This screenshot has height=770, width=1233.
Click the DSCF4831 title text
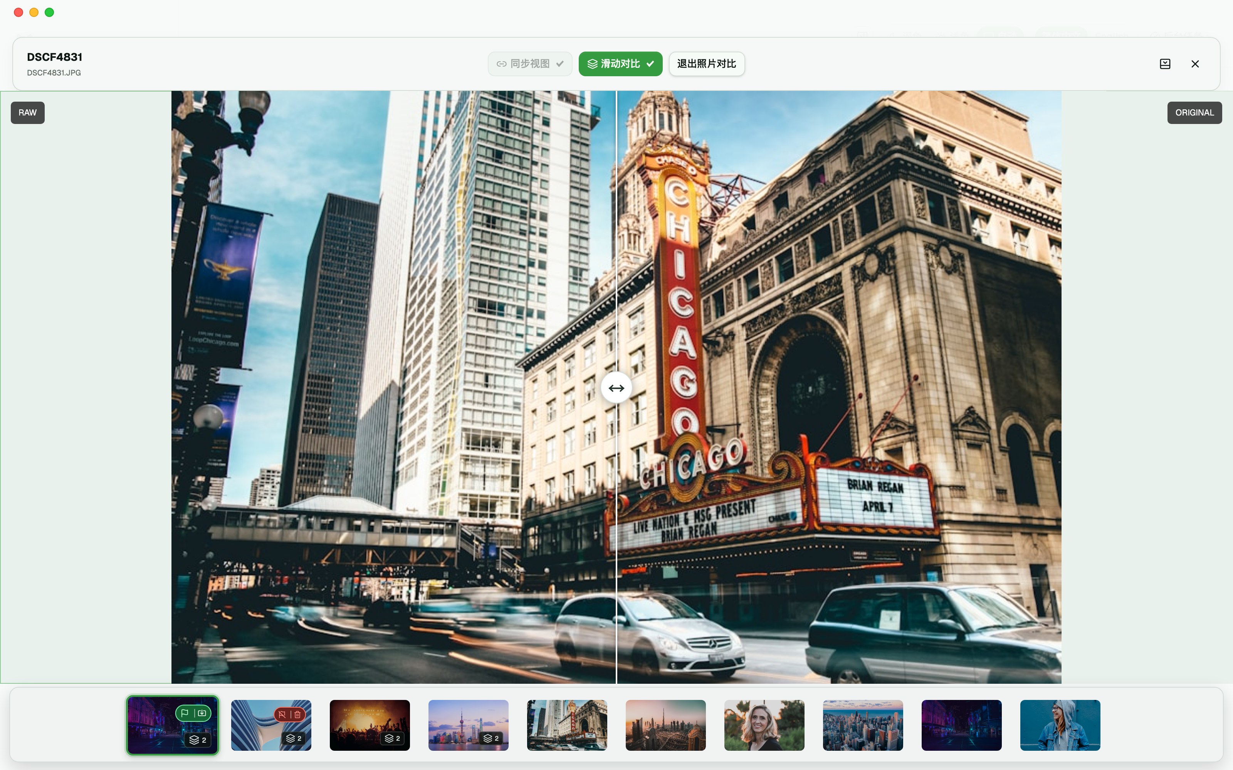tap(54, 57)
